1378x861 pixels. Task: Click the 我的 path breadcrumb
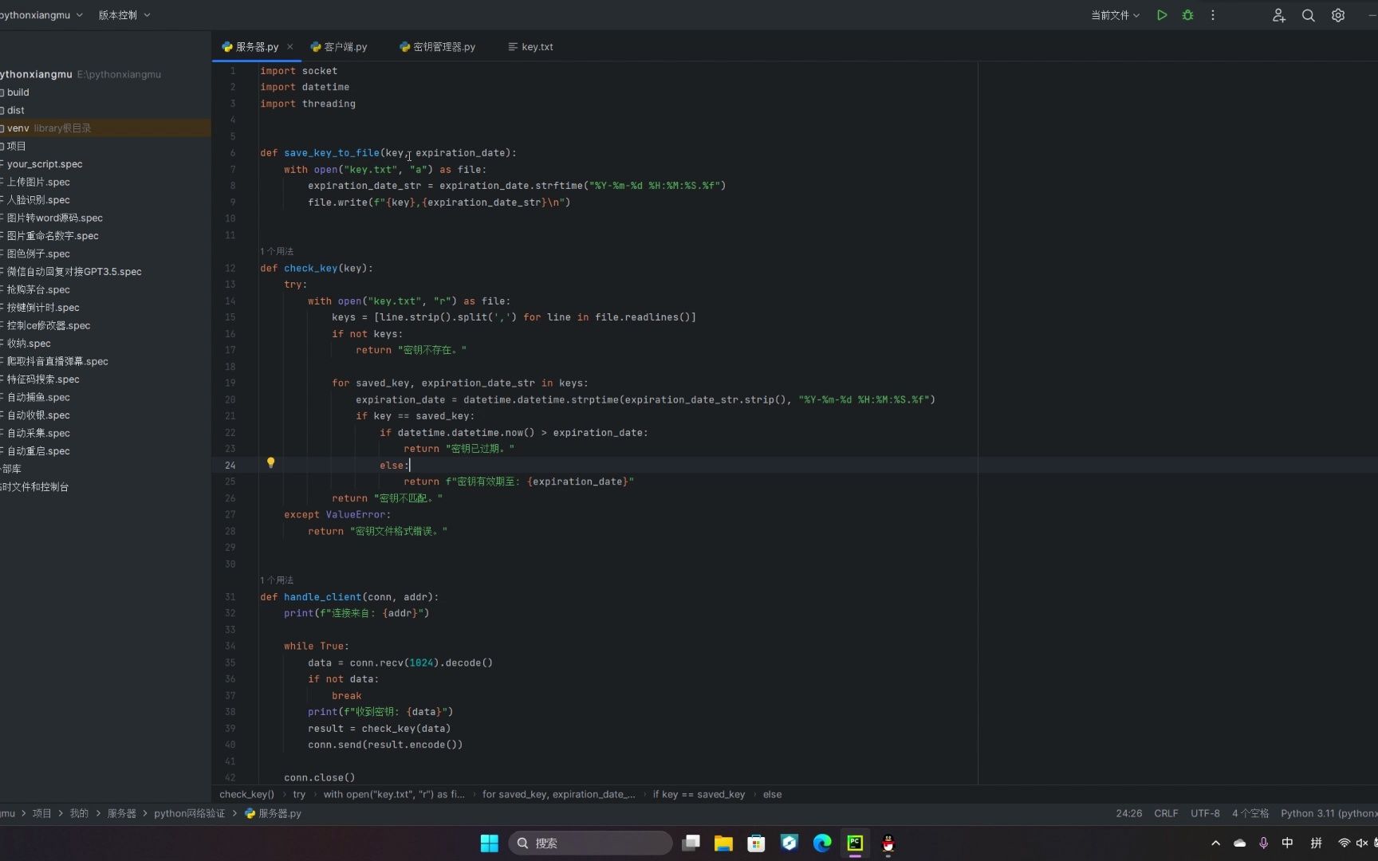(79, 813)
